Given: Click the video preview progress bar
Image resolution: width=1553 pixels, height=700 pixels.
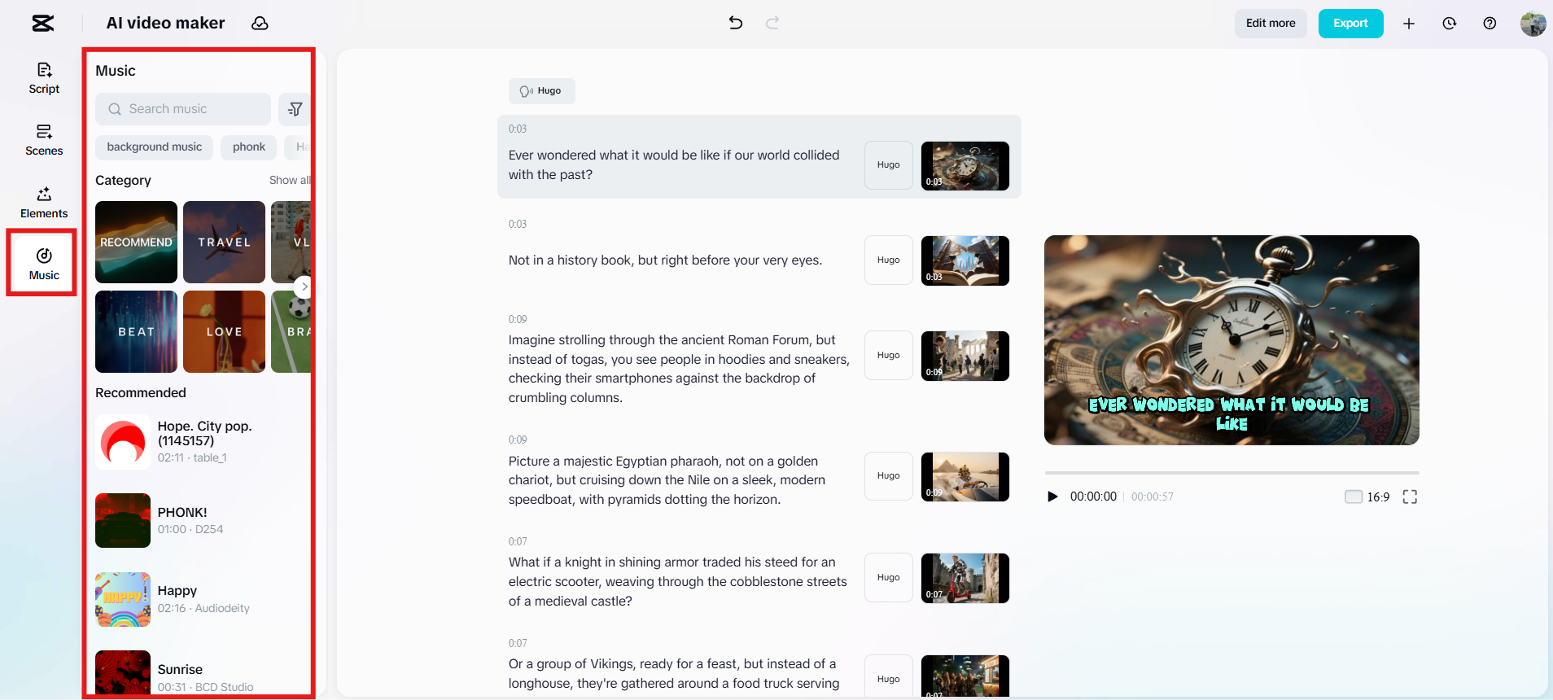Looking at the screenshot, I should click(x=1231, y=473).
